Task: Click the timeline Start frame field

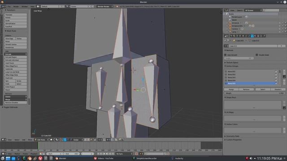Action: point(55,154)
